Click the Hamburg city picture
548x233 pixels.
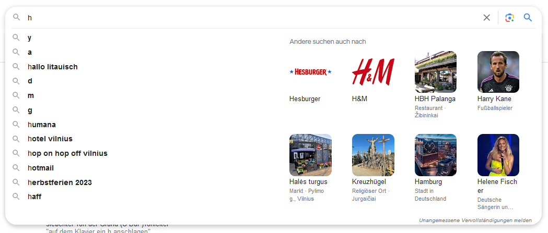click(435, 155)
